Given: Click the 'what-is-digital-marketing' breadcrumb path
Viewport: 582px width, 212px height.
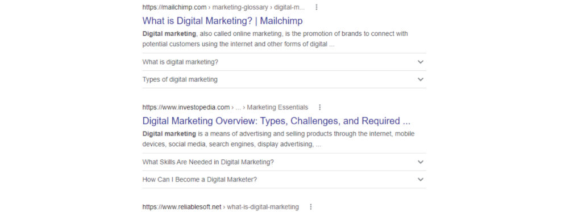Looking at the screenshot, I should [263, 207].
